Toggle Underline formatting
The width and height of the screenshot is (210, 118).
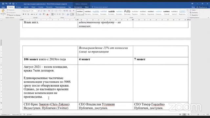tap(28, 14)
